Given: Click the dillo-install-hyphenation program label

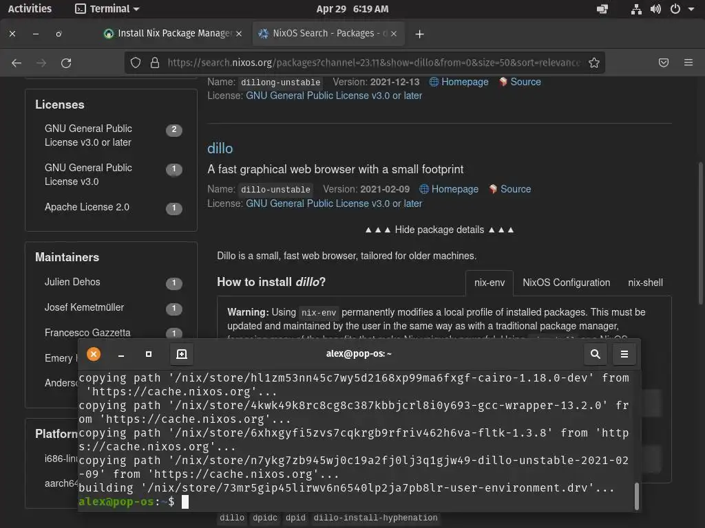Looking at the screenshot, I should [375, 518].
